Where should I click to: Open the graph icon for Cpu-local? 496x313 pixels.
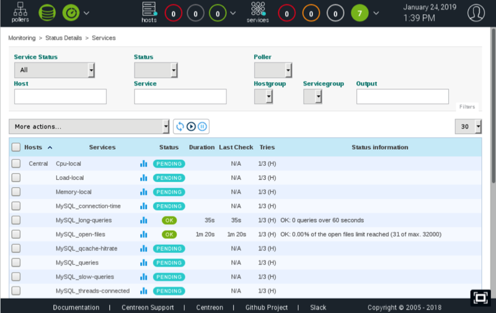(144, 164)
